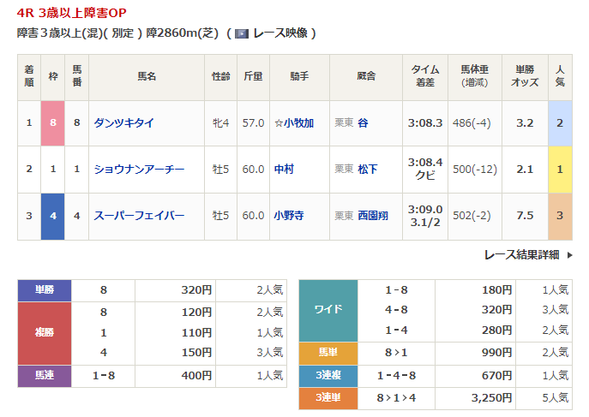This screenshot has width=589, height=417.
Task: Open horse ダンツキタイ profile
Action: point(123,122)
